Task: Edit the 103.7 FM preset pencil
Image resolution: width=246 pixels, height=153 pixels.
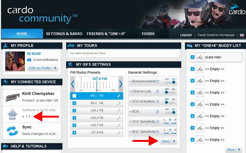Action: point(119,125)
